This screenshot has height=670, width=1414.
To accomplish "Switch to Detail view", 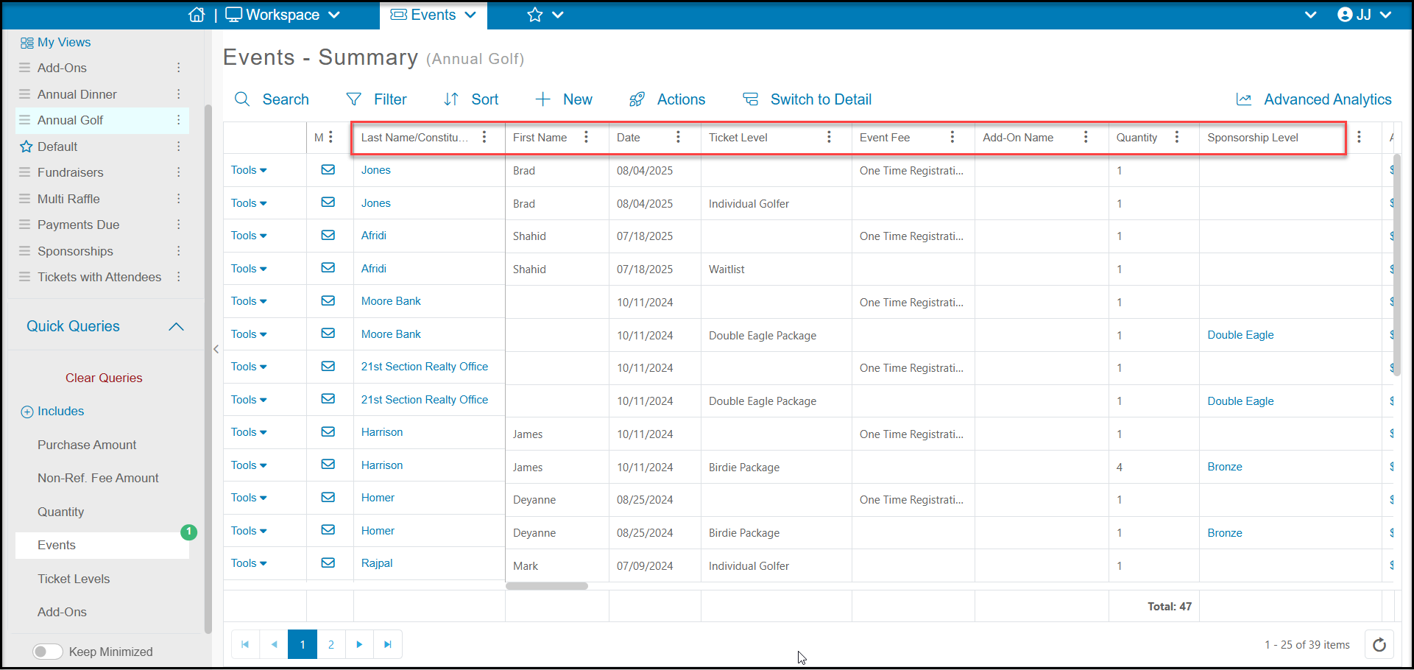I will pos(807,99).
